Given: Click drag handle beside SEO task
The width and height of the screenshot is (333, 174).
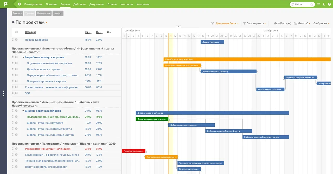Looking at the screenshot, I should pos(12,93).
